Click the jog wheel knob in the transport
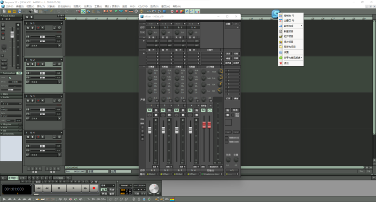This screenshot has width=376, height=202. 154,189
